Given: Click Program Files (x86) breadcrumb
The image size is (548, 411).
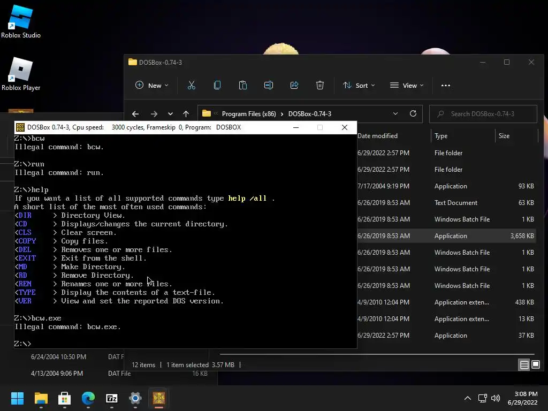Looking at the screenshot, I should click(x=249, y=114).
